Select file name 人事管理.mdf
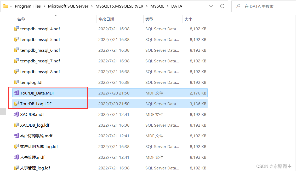 click(x=32, y=157)
